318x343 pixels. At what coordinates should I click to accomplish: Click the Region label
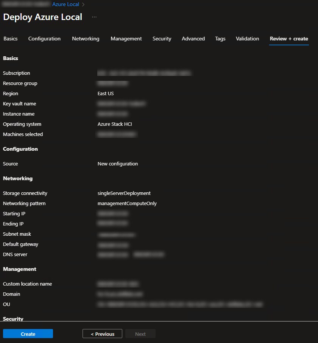[11, 93]
